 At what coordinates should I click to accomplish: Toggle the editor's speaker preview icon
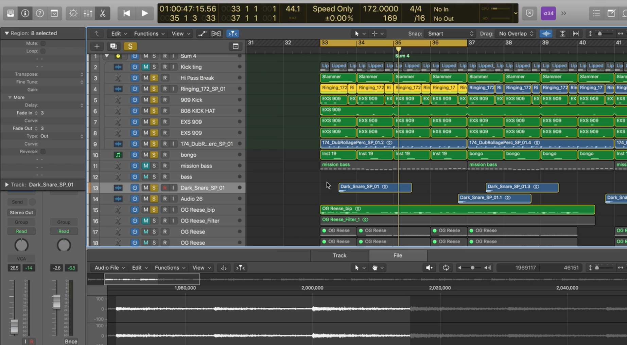(429, 268)
